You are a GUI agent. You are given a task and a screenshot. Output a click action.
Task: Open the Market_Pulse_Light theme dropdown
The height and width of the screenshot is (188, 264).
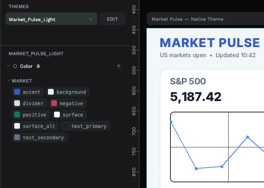tap(51, 19)
